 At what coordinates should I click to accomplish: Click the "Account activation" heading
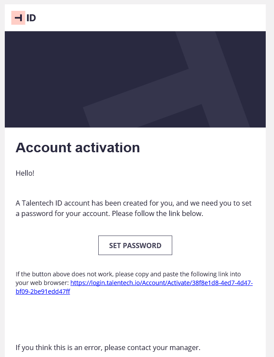click(77, 148)
